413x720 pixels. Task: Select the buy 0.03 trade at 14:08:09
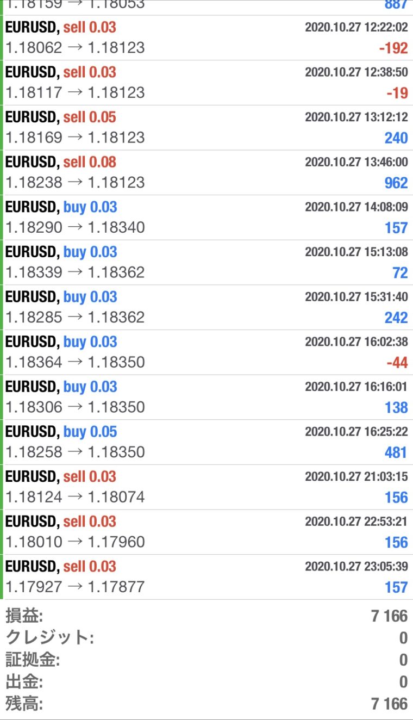206,218
